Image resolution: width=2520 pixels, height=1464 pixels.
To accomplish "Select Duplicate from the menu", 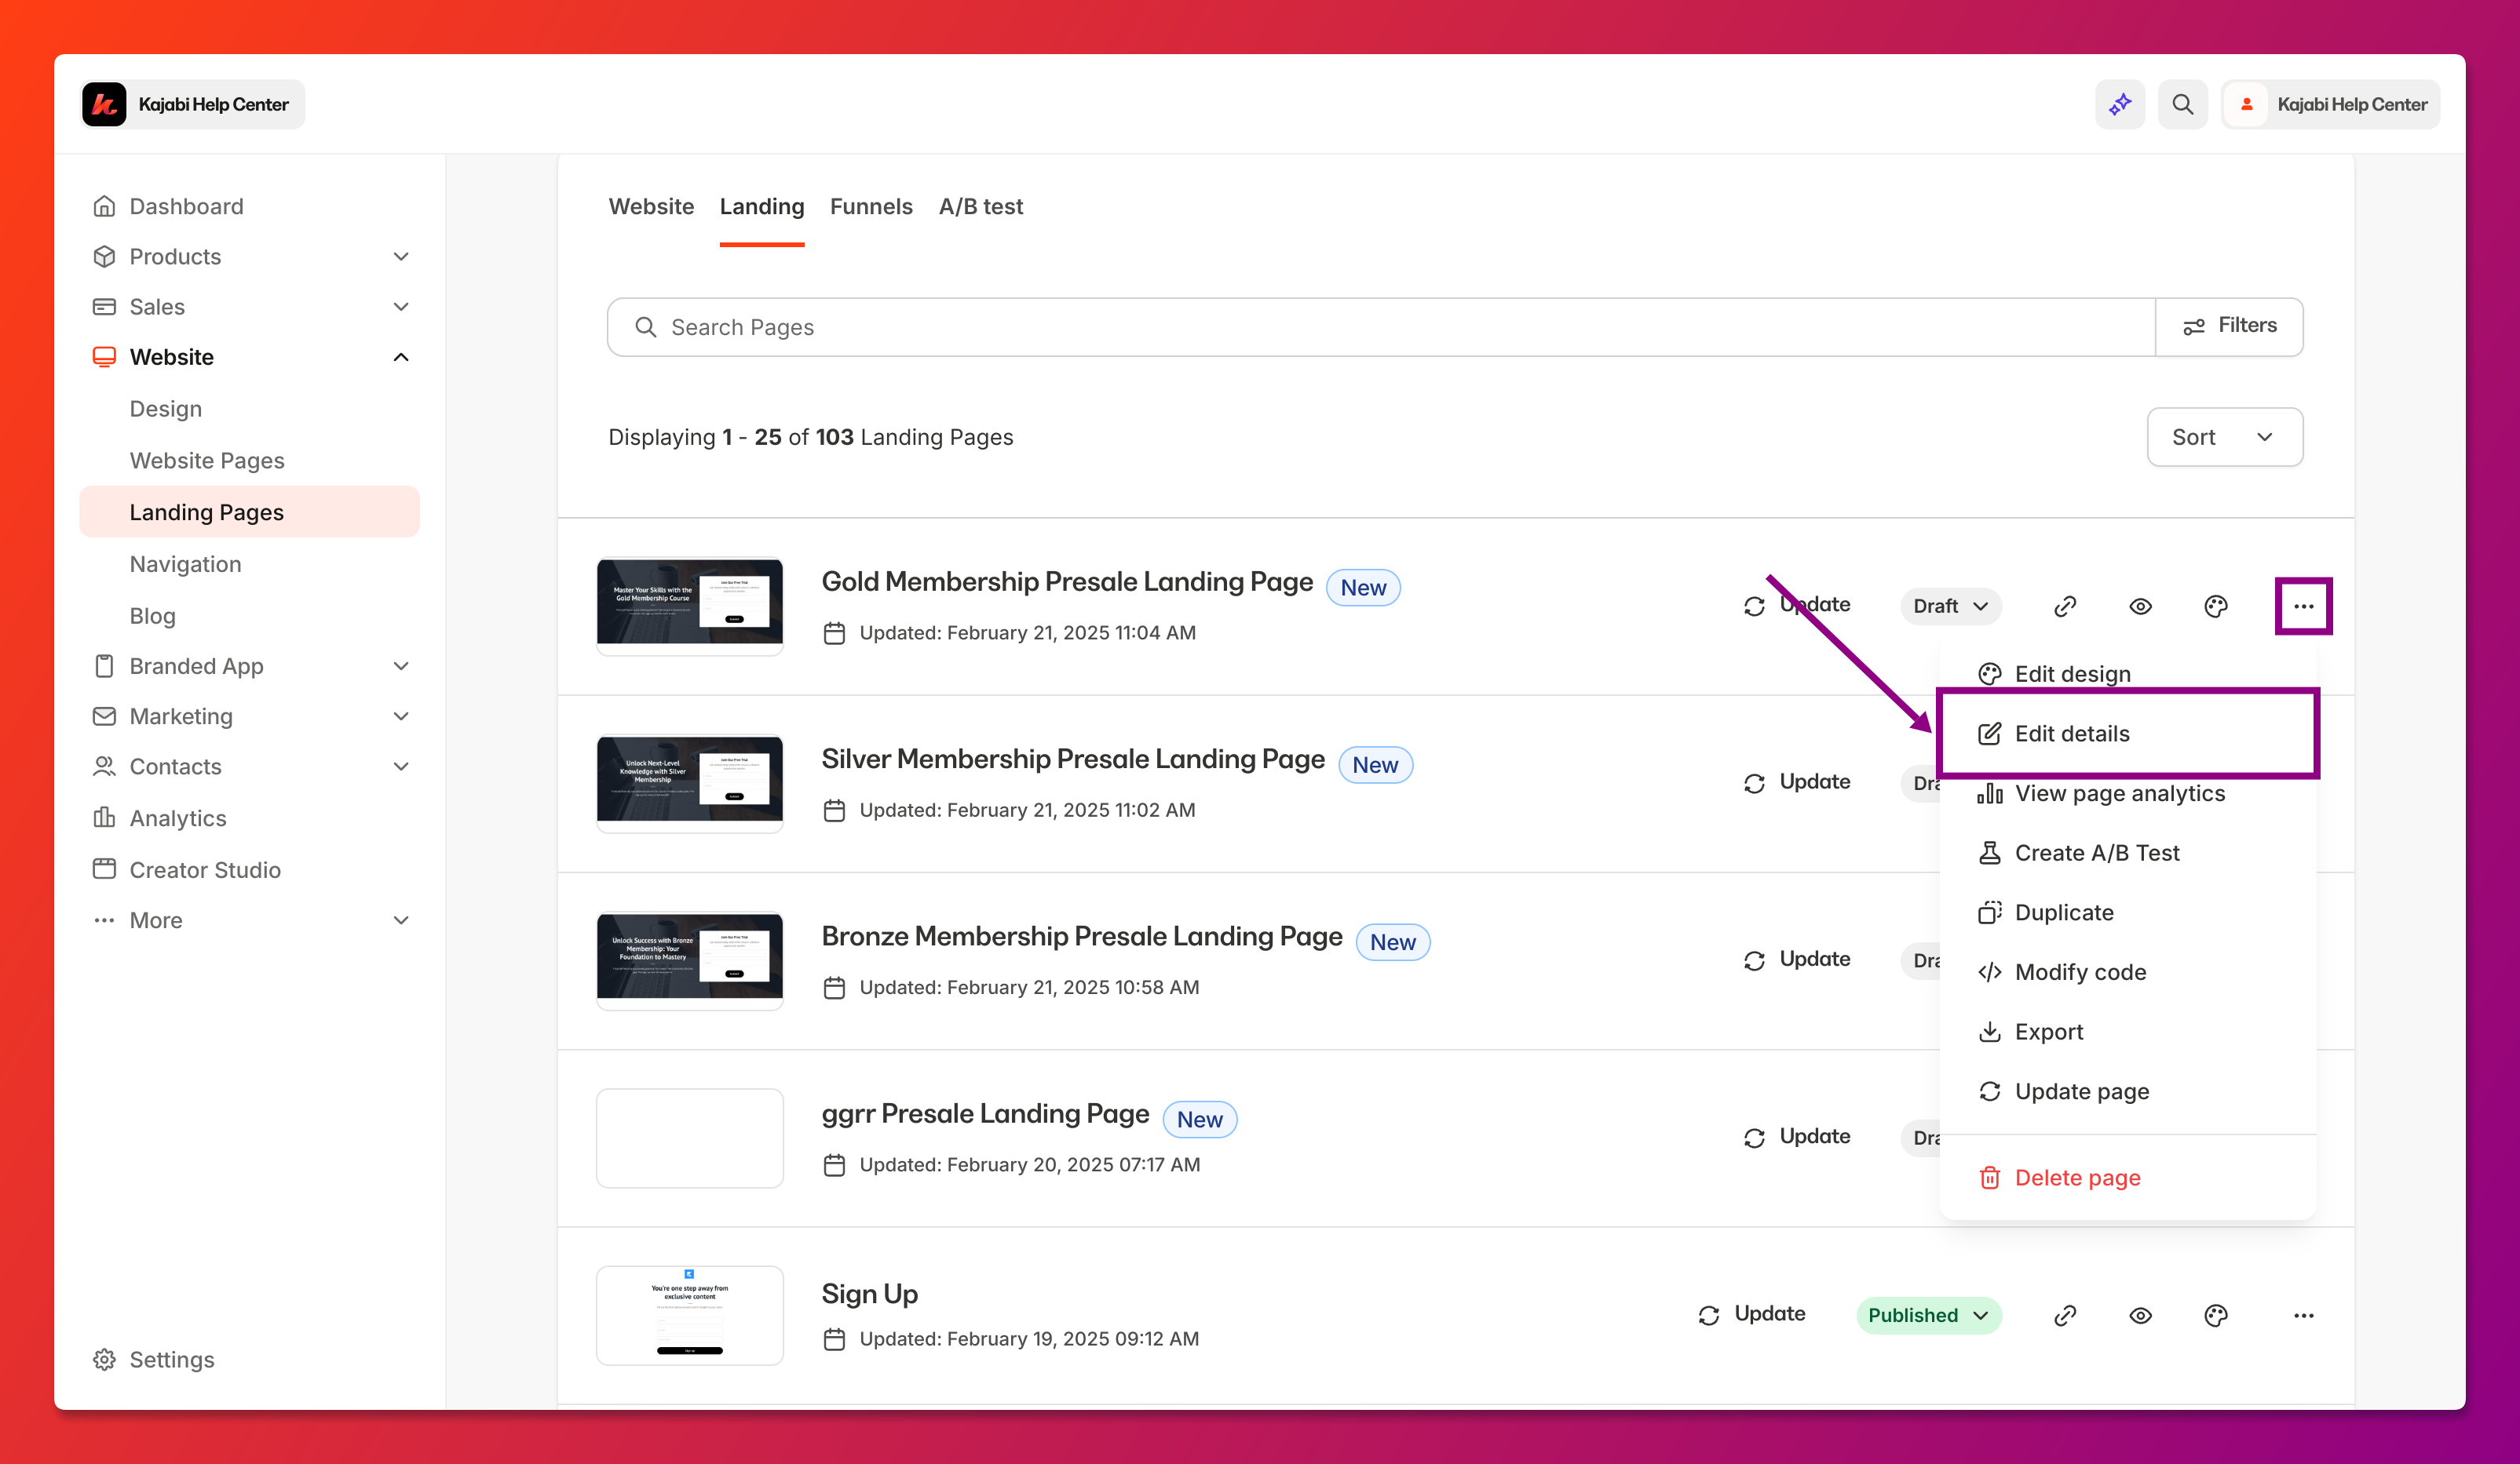I will pyautogui.click(x=2127, y=912).
